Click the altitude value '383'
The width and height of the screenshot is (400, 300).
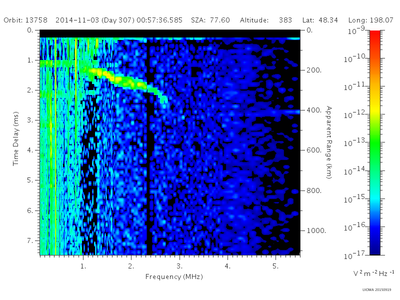tap(285, 20)
